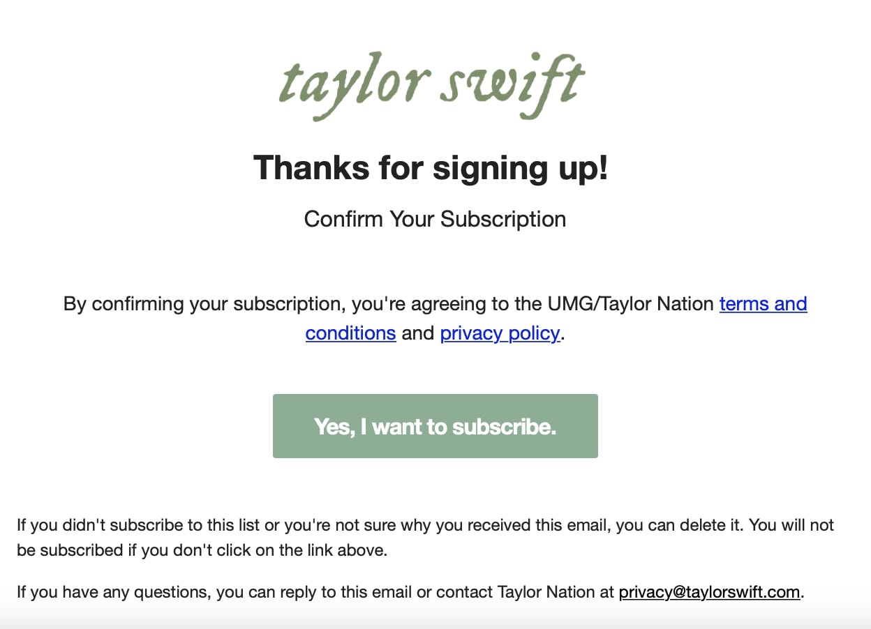The height and width of the screenshot is (629, 871).
Task: Click the "You will not" sentence start
Action: click(791, 525)
